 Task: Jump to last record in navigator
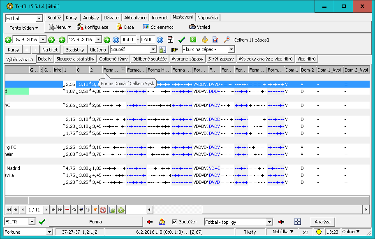pos(60,210)
